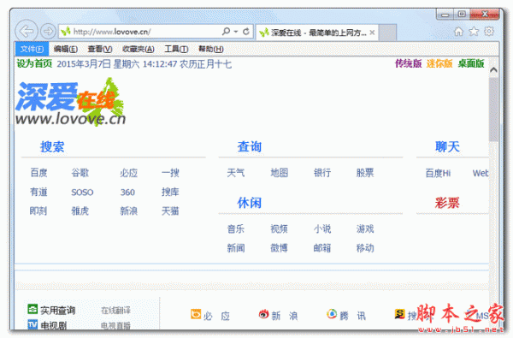
Task: Open the 查看(V) menu
Action: (x=100, y=49)
